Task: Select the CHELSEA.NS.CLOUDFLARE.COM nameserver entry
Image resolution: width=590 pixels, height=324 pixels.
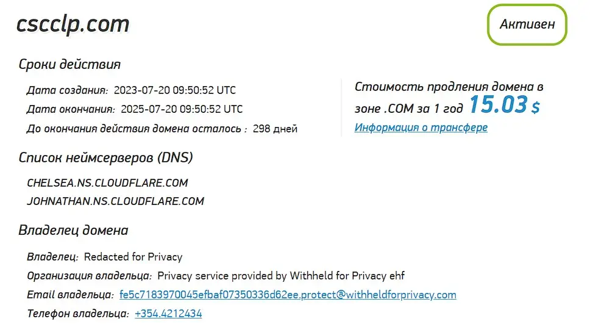Action: [x=107, y=182]
